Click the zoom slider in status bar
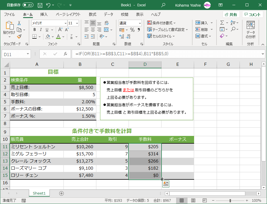The width and height of the screenshot is (267, 204). tap(230, 201)
